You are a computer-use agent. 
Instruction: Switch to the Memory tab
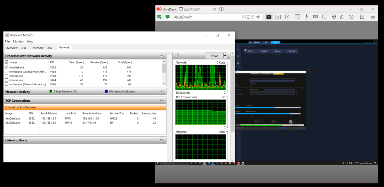pos(38,48)
